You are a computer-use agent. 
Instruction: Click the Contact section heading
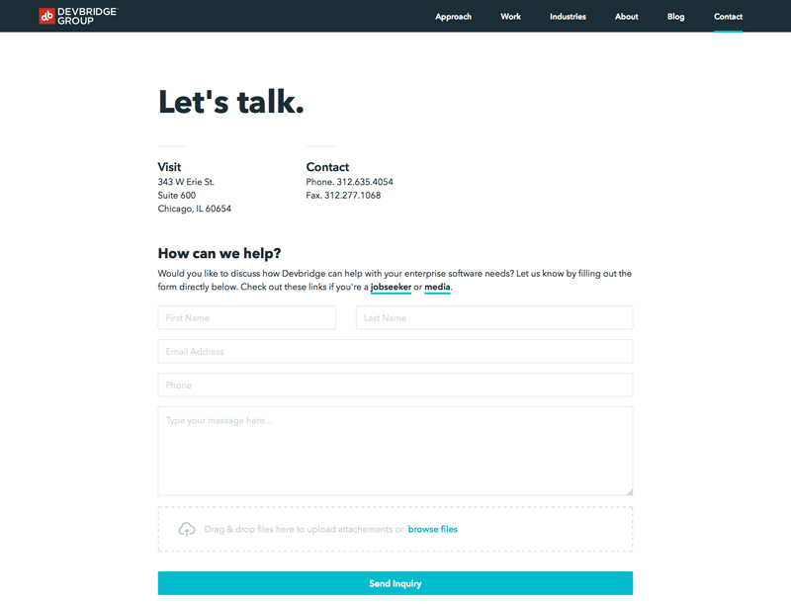(327, 167)
